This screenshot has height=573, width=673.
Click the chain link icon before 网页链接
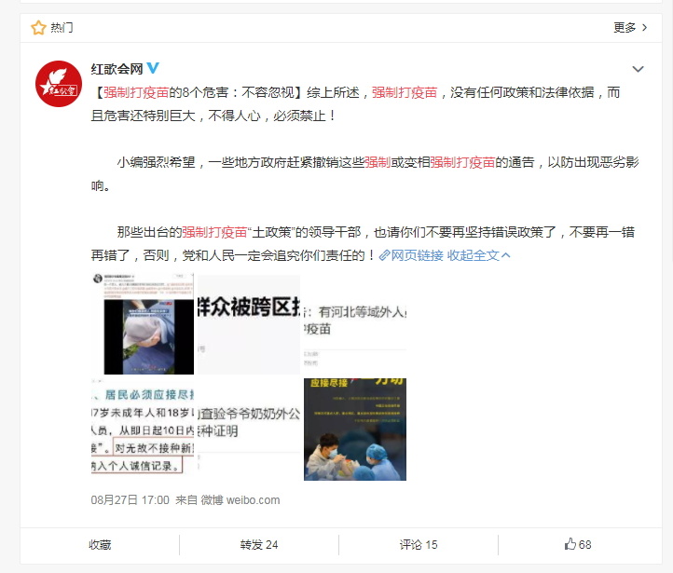384,255
